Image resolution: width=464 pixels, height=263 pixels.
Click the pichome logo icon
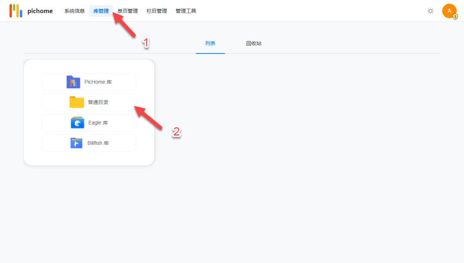tap(16, 11)
